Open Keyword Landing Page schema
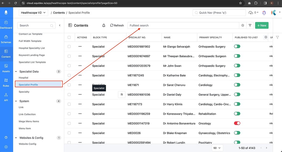Viewport: 282px width, 152px height. [x=32, y=55]
